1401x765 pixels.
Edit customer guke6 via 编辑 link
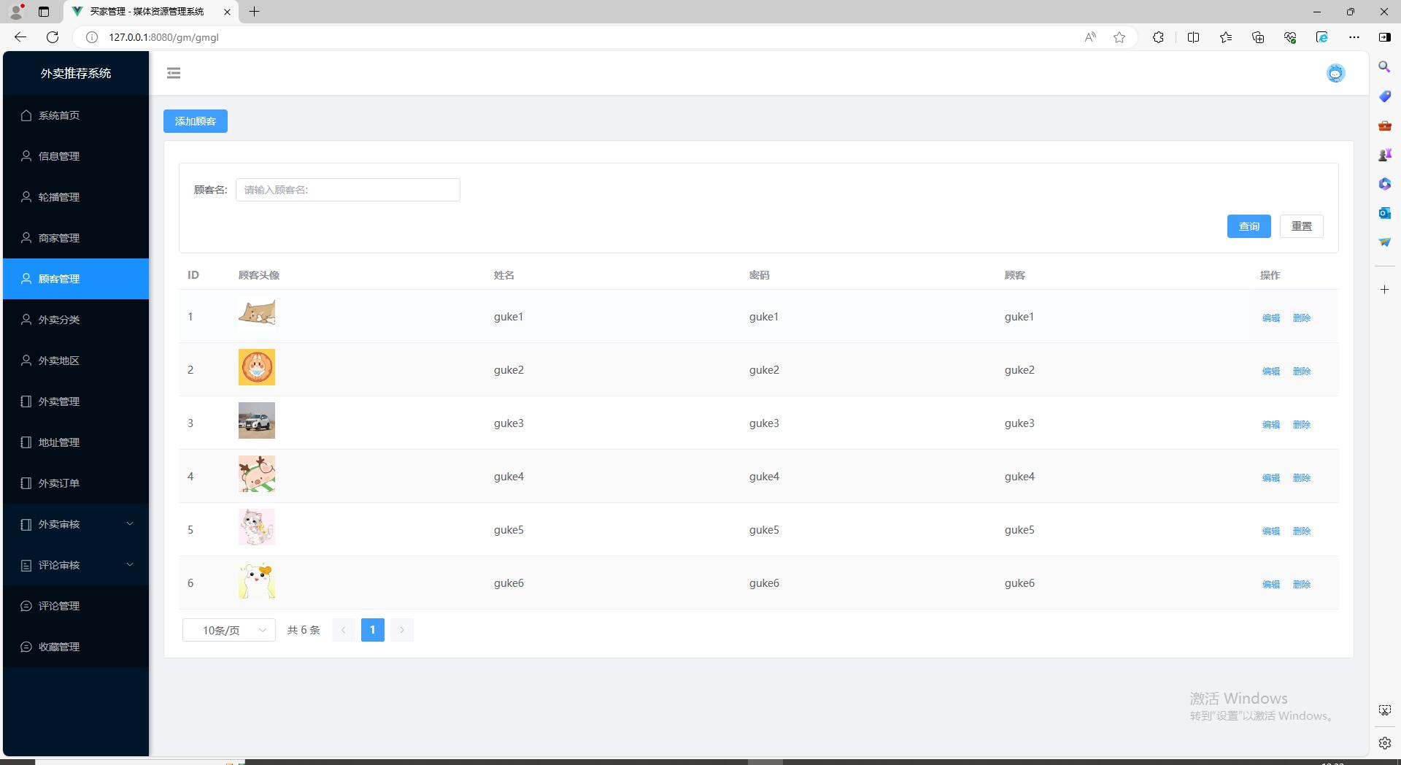pos(1271,584)
